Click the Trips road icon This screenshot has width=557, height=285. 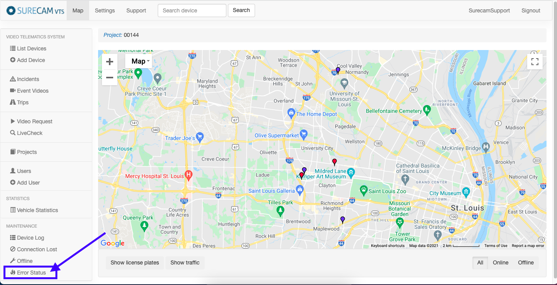pyautogui.click(x=13, y=102)
